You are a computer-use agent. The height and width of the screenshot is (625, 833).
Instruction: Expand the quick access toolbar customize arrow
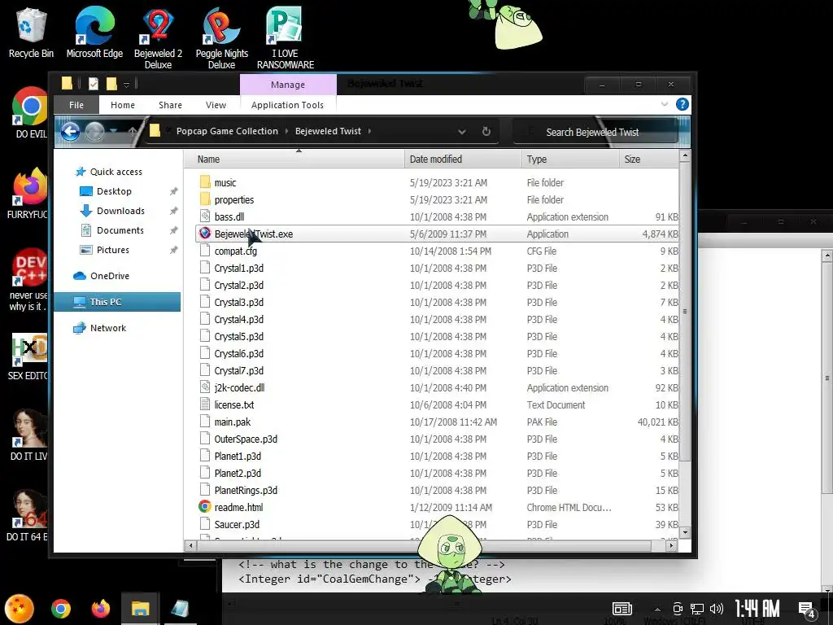click(x=126, y=84)
